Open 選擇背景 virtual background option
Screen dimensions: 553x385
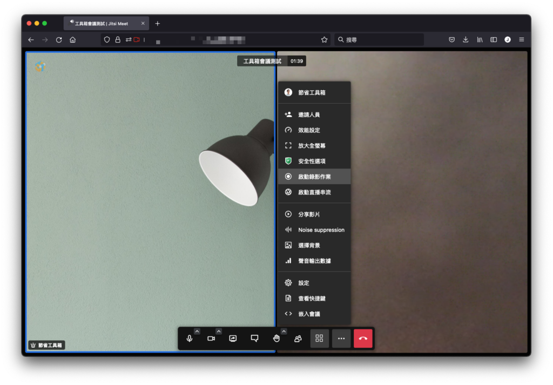[314, 245]
